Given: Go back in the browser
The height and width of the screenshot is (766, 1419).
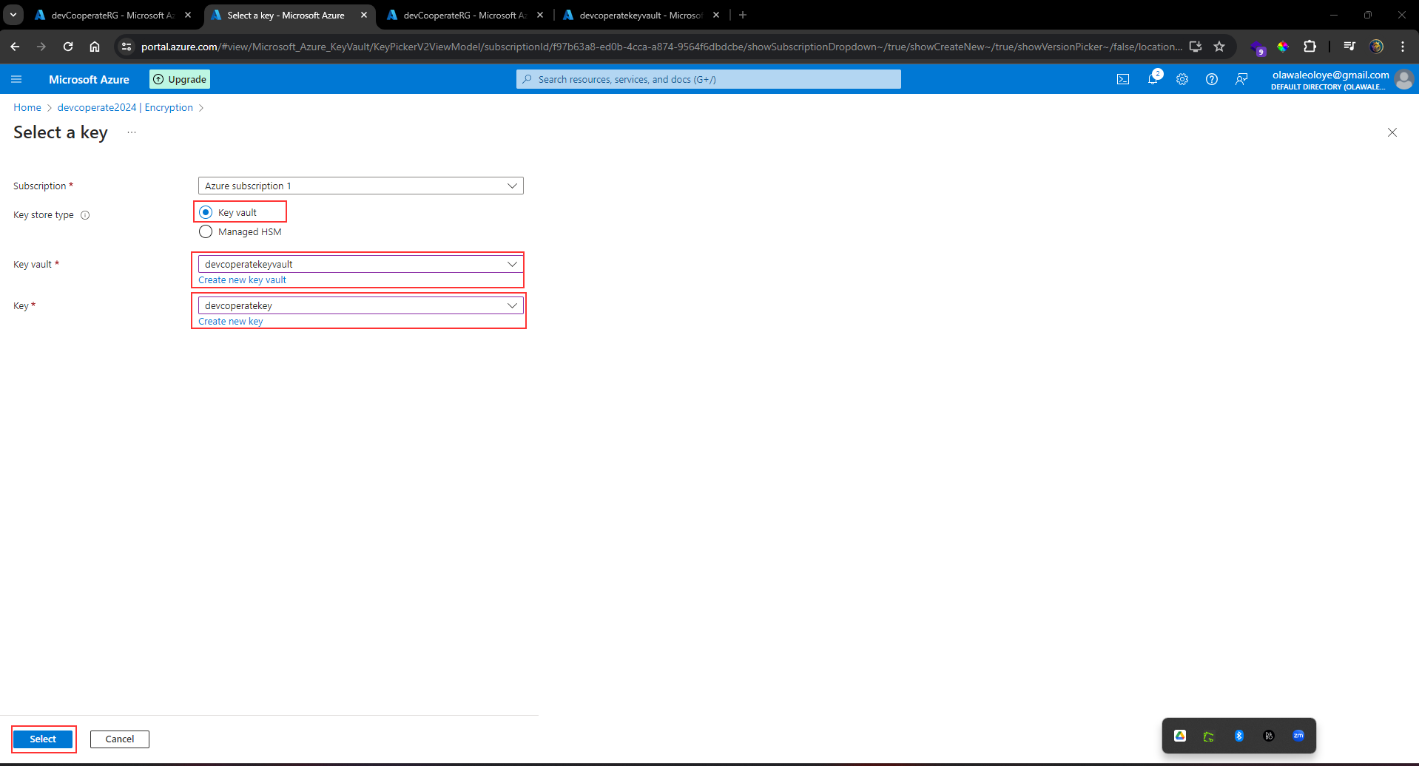Looking at the screenshot, I should pos(15,47).
